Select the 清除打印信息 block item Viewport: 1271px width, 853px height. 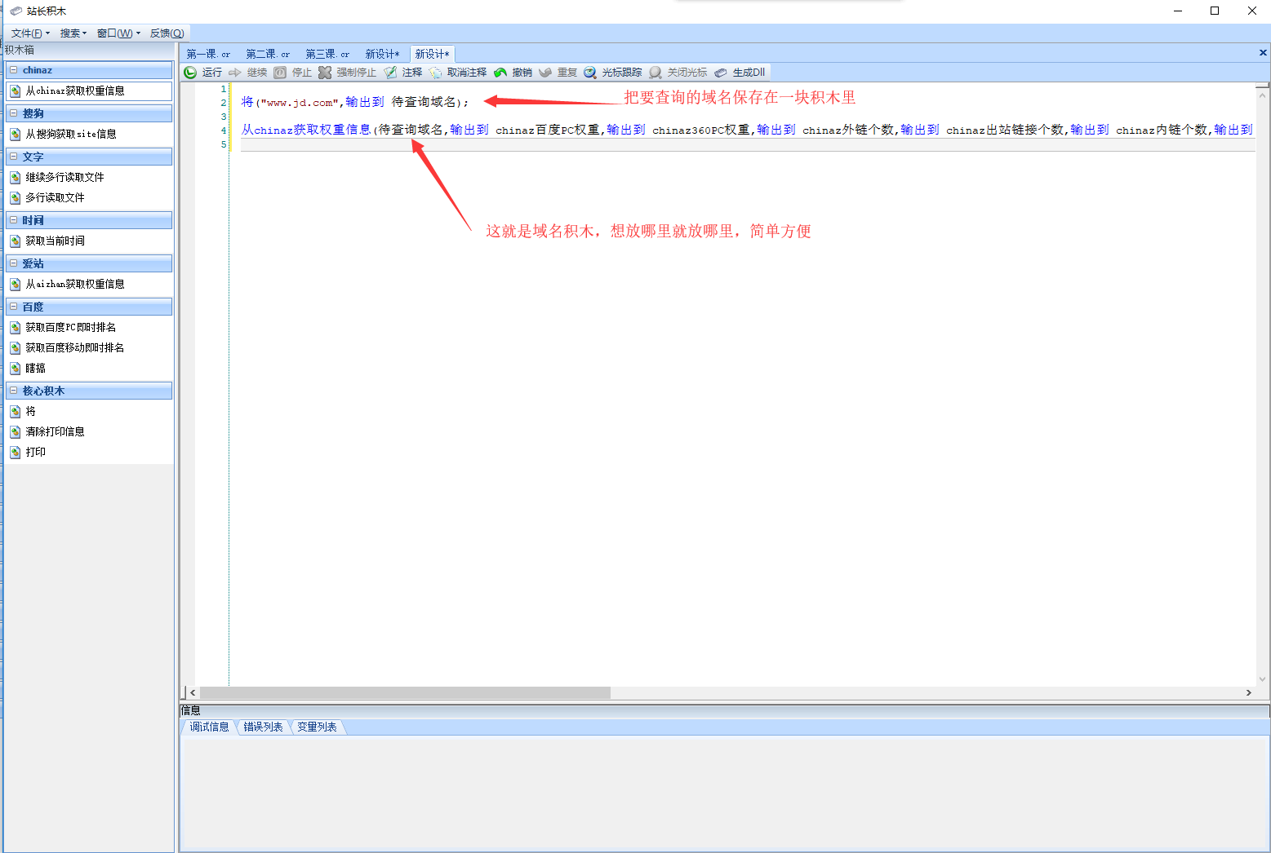(55, 432)
